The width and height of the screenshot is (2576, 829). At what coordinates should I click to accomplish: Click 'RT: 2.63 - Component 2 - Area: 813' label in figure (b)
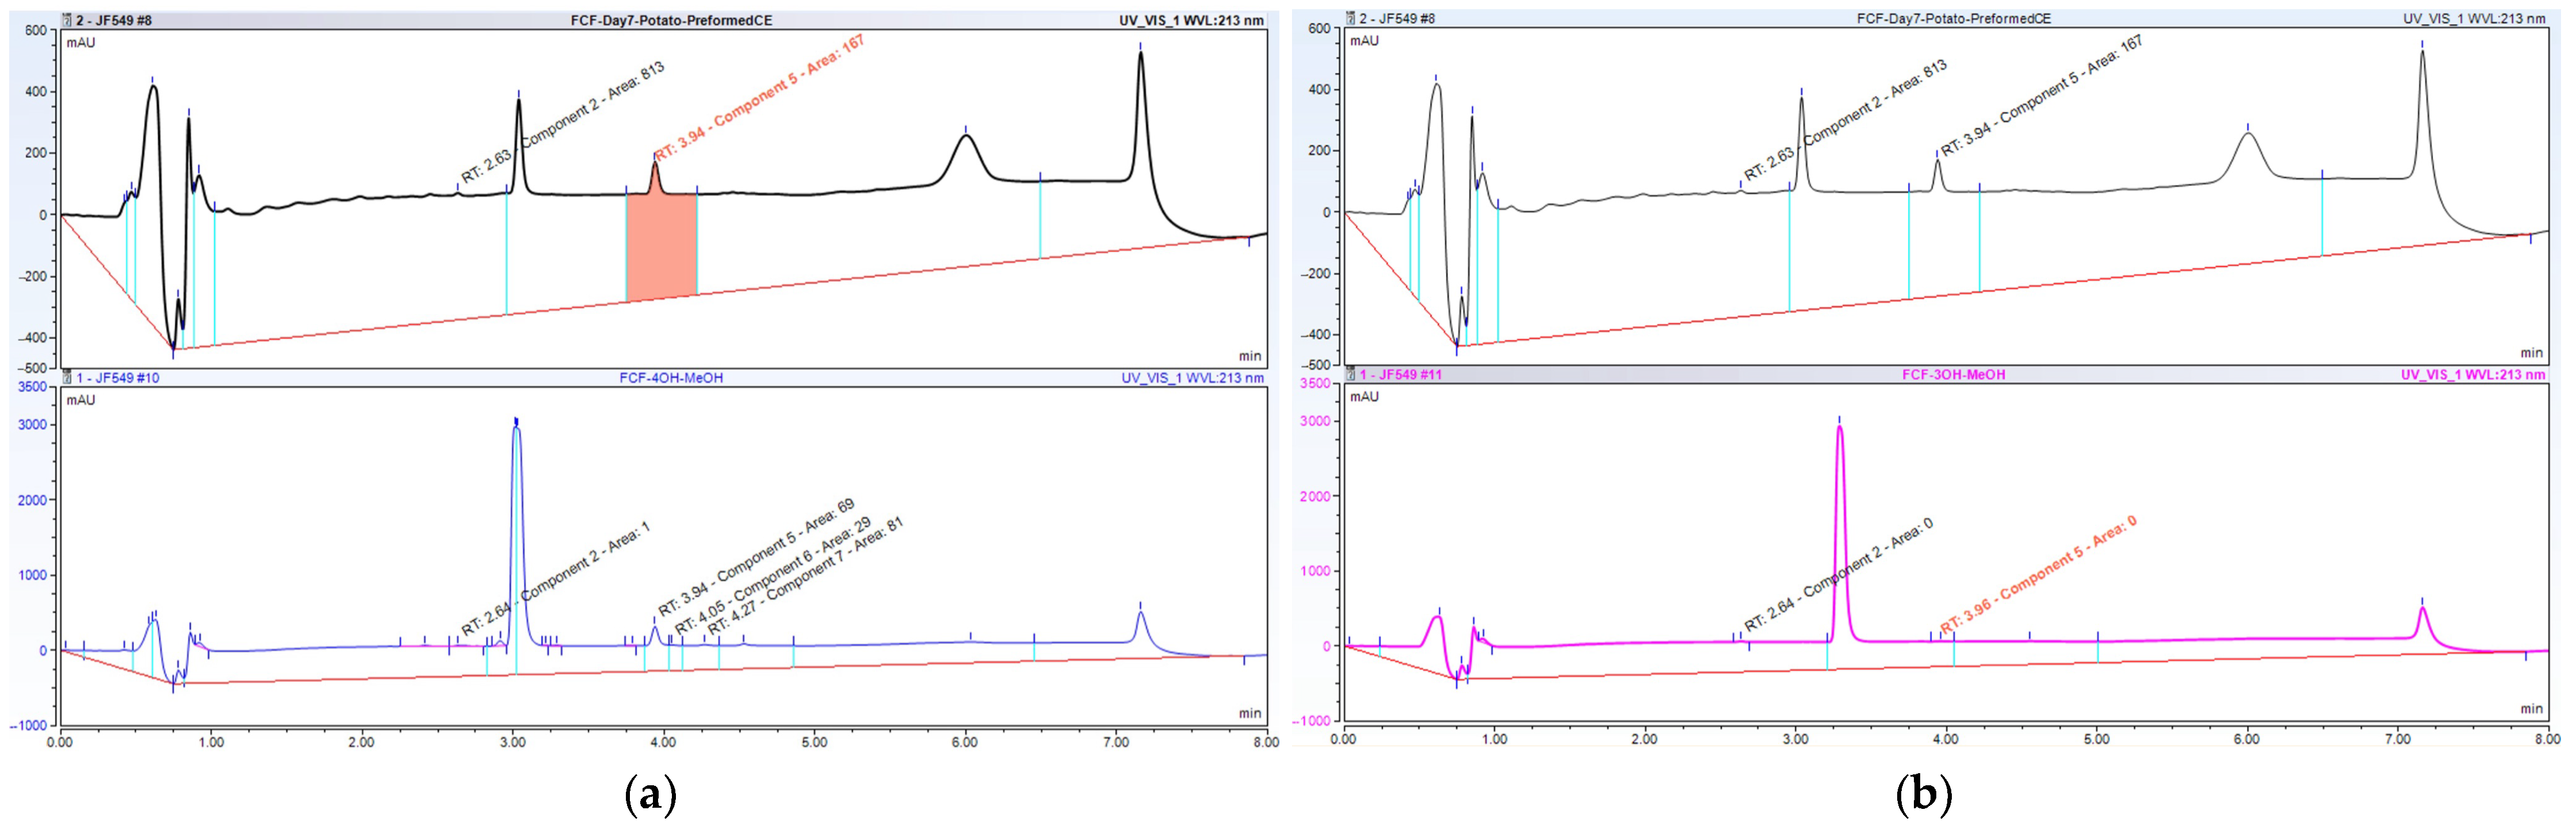point(1845,120)
